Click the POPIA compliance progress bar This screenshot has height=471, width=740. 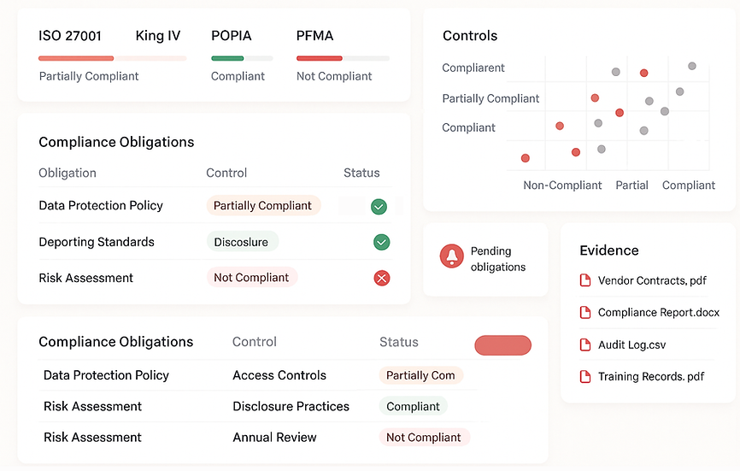pyautogui.click(x=242, y=58)
